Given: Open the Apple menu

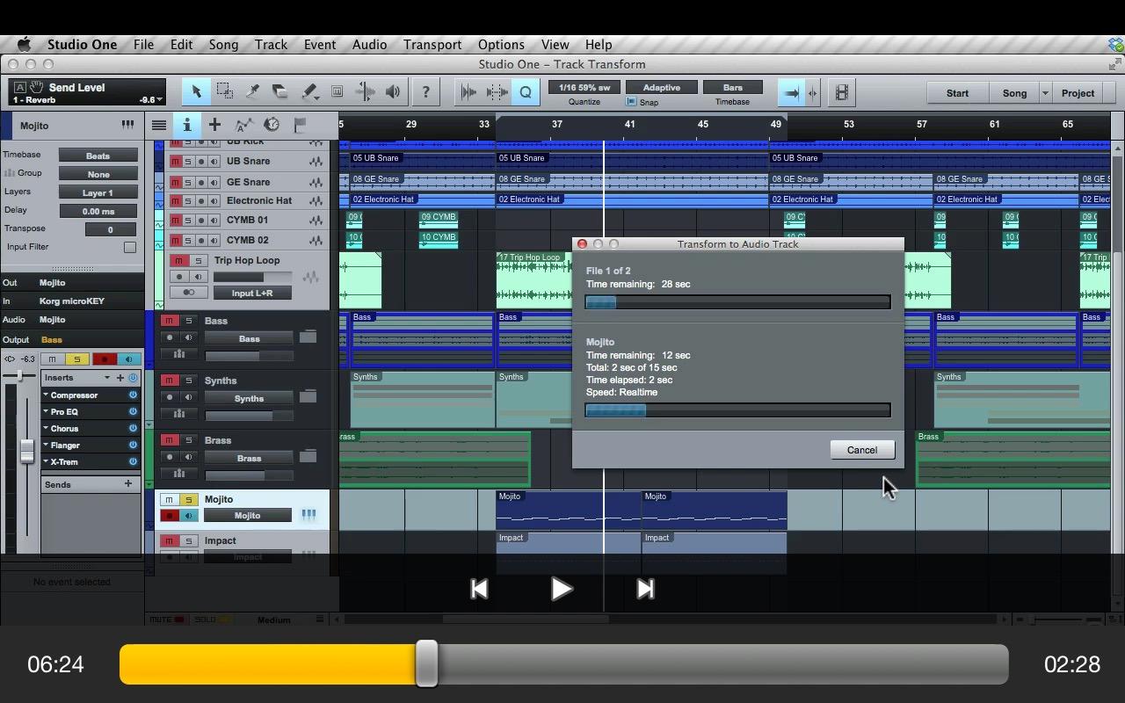Looking at the screenshot, I should pos(24,45).
